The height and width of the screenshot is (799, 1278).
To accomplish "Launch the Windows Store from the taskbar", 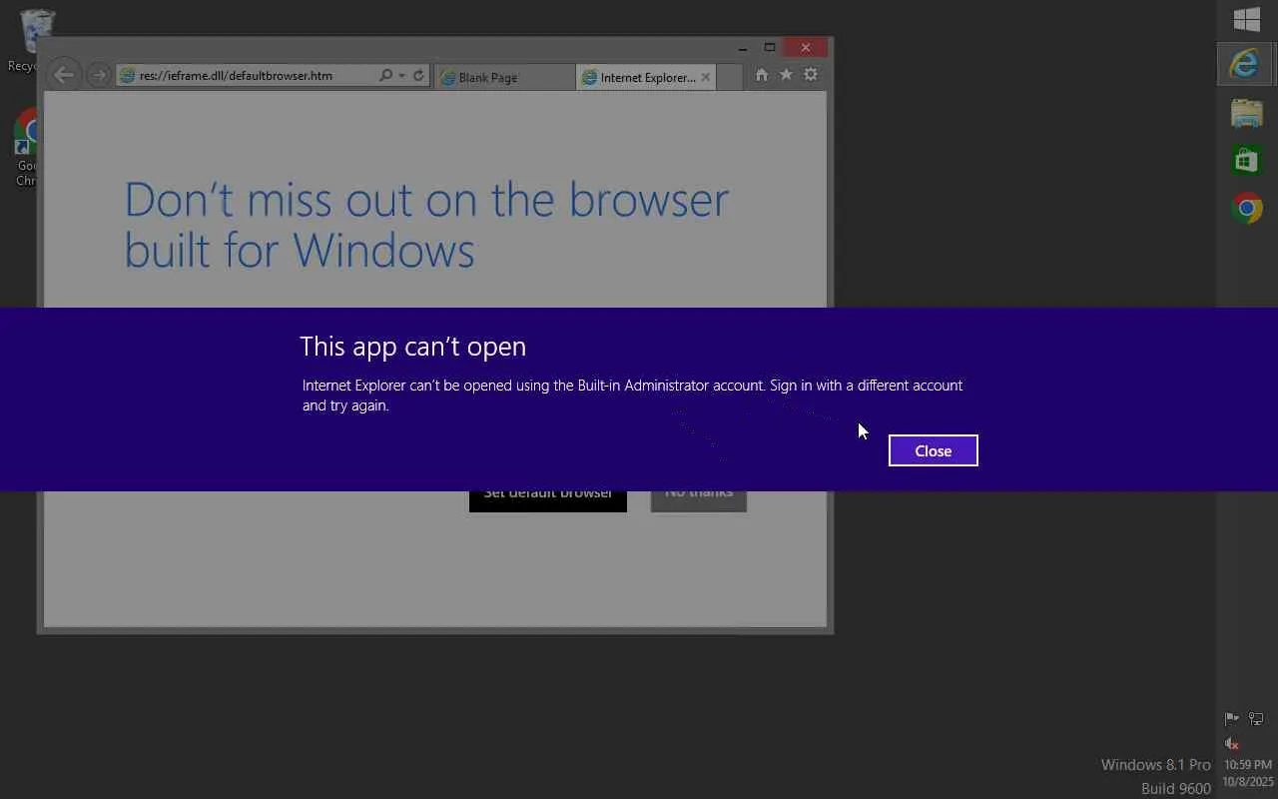I will (1247, 160).
